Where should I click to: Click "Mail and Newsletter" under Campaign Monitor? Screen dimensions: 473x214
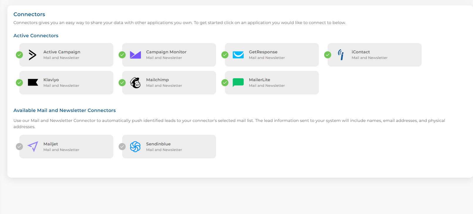(164, 58)
